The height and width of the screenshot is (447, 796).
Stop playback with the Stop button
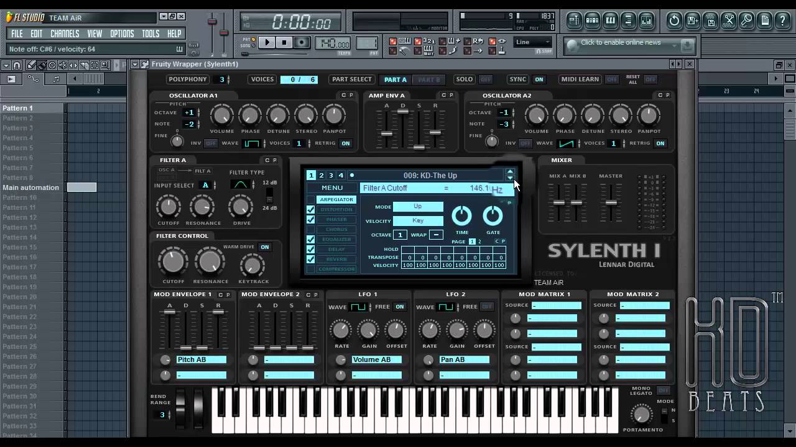point(284,42)
